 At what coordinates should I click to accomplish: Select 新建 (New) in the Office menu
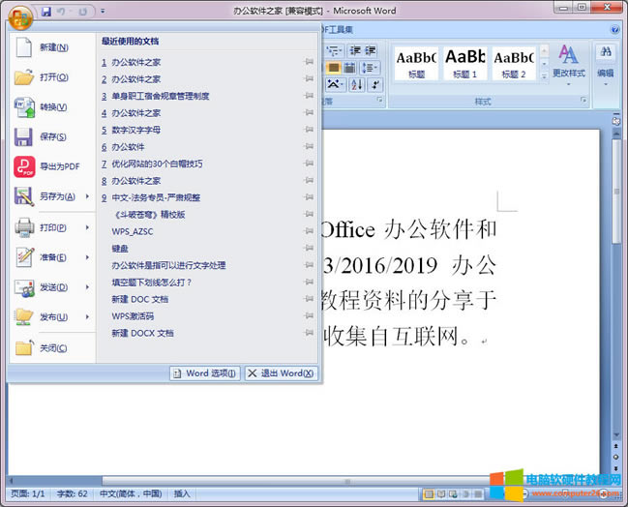[x=53, y=46]
